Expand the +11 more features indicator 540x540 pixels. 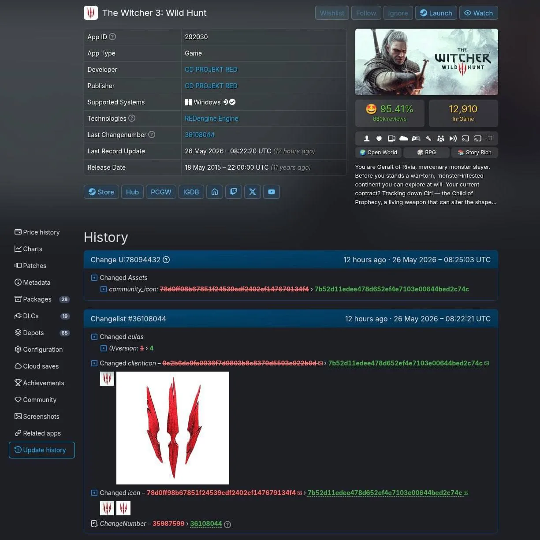pyautogui.click(x=488, y=138)
